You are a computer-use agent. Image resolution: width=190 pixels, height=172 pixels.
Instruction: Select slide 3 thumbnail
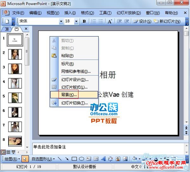[15, 69]
